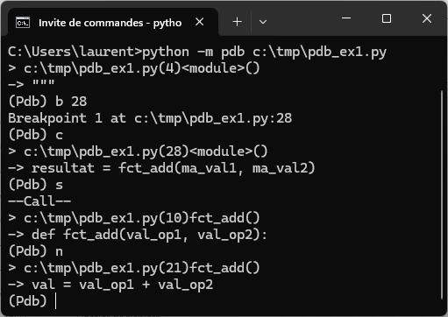Image resolution: width=448 pixels, height=317 pixels.
Task: Click the python -m pdb command line
Action: (x=197, y=52)
